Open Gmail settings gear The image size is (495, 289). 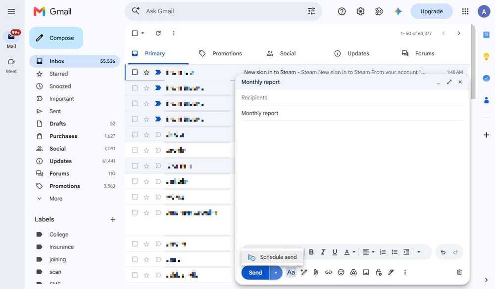tap(360, 11)
